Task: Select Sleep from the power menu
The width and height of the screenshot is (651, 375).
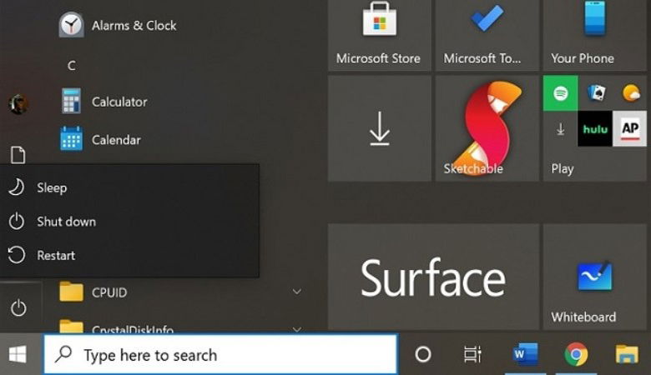Action: (x=51, y=188)
